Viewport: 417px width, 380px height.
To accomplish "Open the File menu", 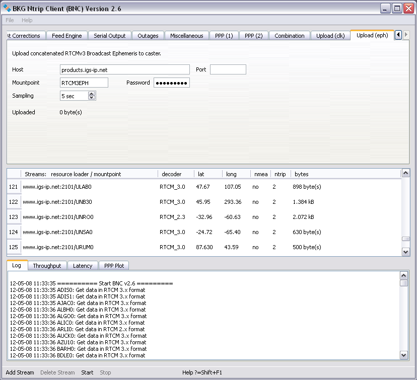I will click(x=10, y=20).
